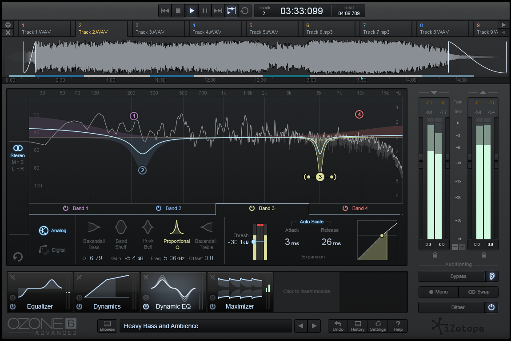Click the add track plus icon
511x341 pixels.
coord(8,25)
